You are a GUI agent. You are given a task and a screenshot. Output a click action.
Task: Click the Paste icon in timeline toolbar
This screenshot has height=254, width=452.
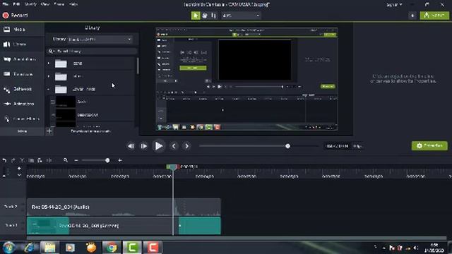pyautogui.click(x=40, y=160)
